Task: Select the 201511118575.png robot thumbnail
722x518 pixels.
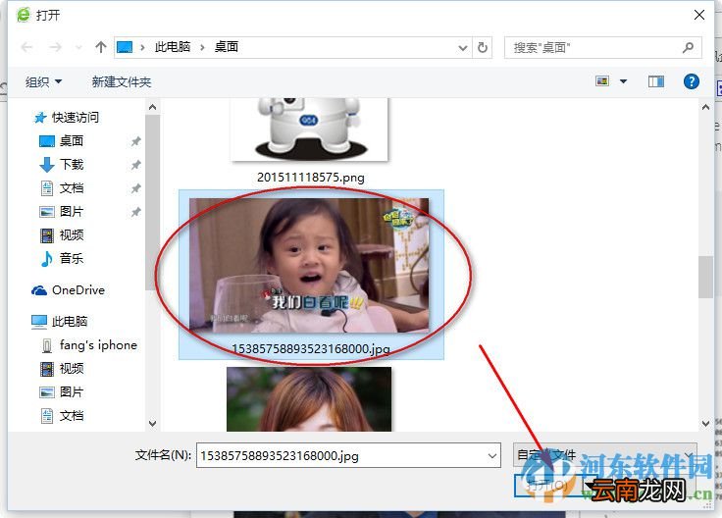Action: 309,129
